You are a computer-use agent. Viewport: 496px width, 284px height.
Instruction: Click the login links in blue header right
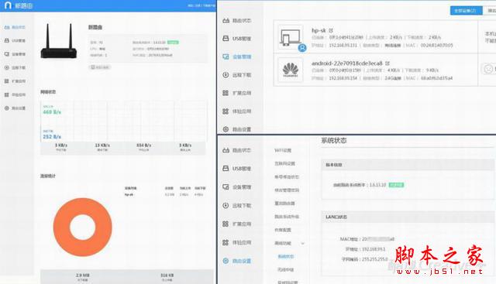coord(201,5)
